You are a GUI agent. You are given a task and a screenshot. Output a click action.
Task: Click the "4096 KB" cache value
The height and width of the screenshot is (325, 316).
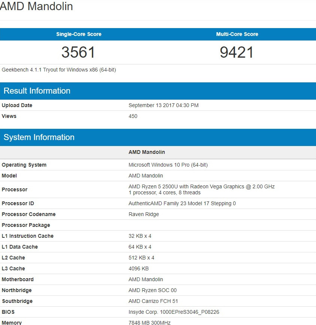pos(139,268)
